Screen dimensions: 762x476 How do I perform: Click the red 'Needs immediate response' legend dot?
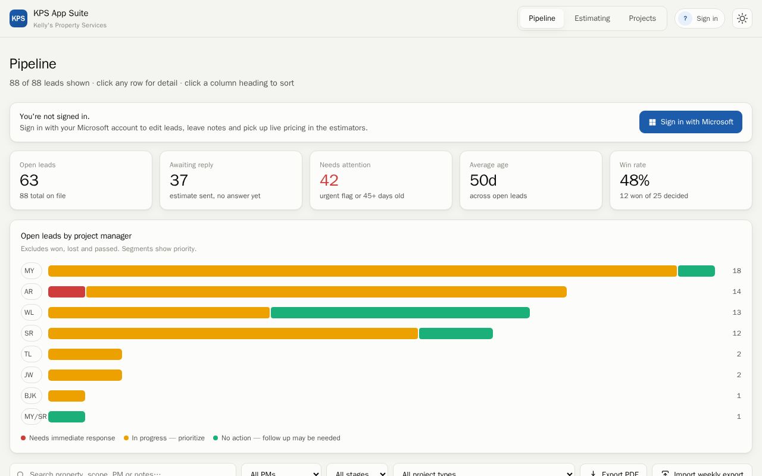tap(23, 438)
